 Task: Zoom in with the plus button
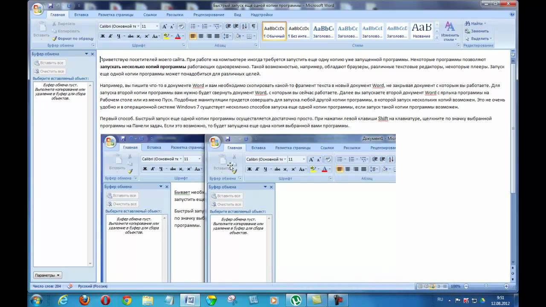tap(506, 286)
